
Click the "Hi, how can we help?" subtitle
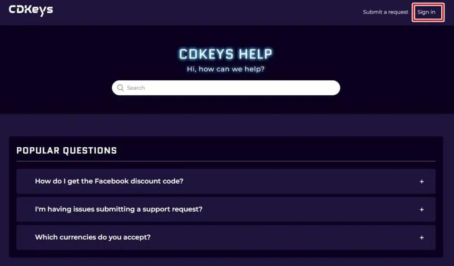pyautogui.click(x=226, y=69)
